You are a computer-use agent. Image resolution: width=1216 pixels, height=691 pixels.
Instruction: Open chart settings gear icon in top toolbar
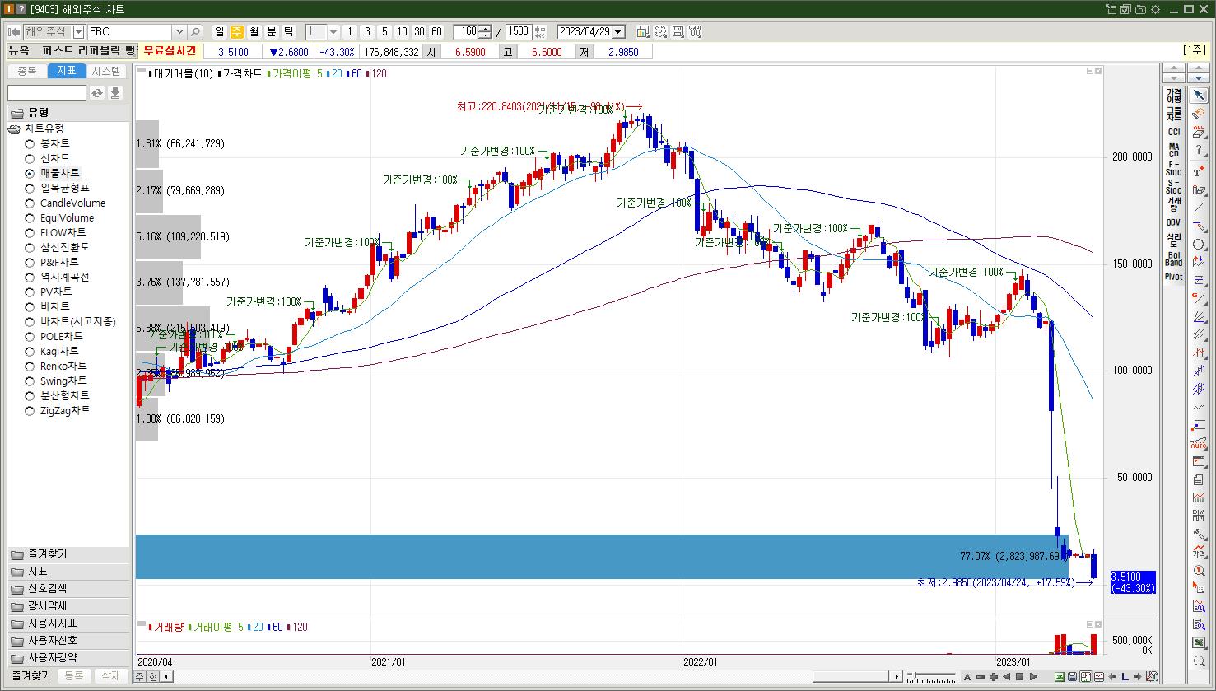[660, 31]
